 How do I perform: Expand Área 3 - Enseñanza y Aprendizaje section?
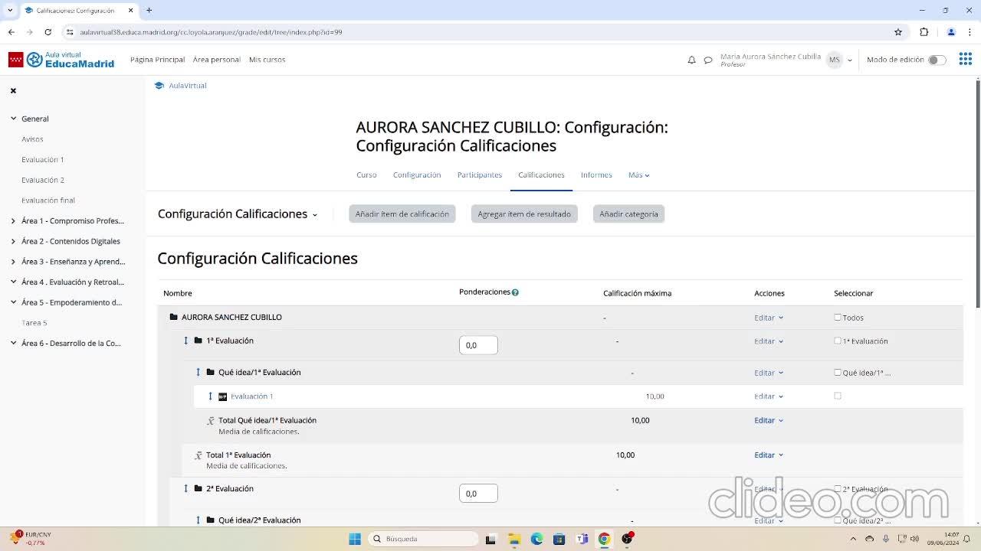(13, 262)
